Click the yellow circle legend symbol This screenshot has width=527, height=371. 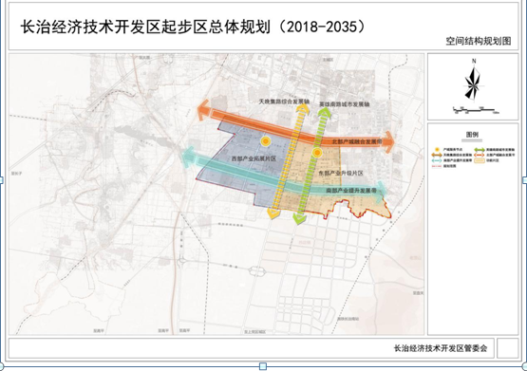[437, 149]
